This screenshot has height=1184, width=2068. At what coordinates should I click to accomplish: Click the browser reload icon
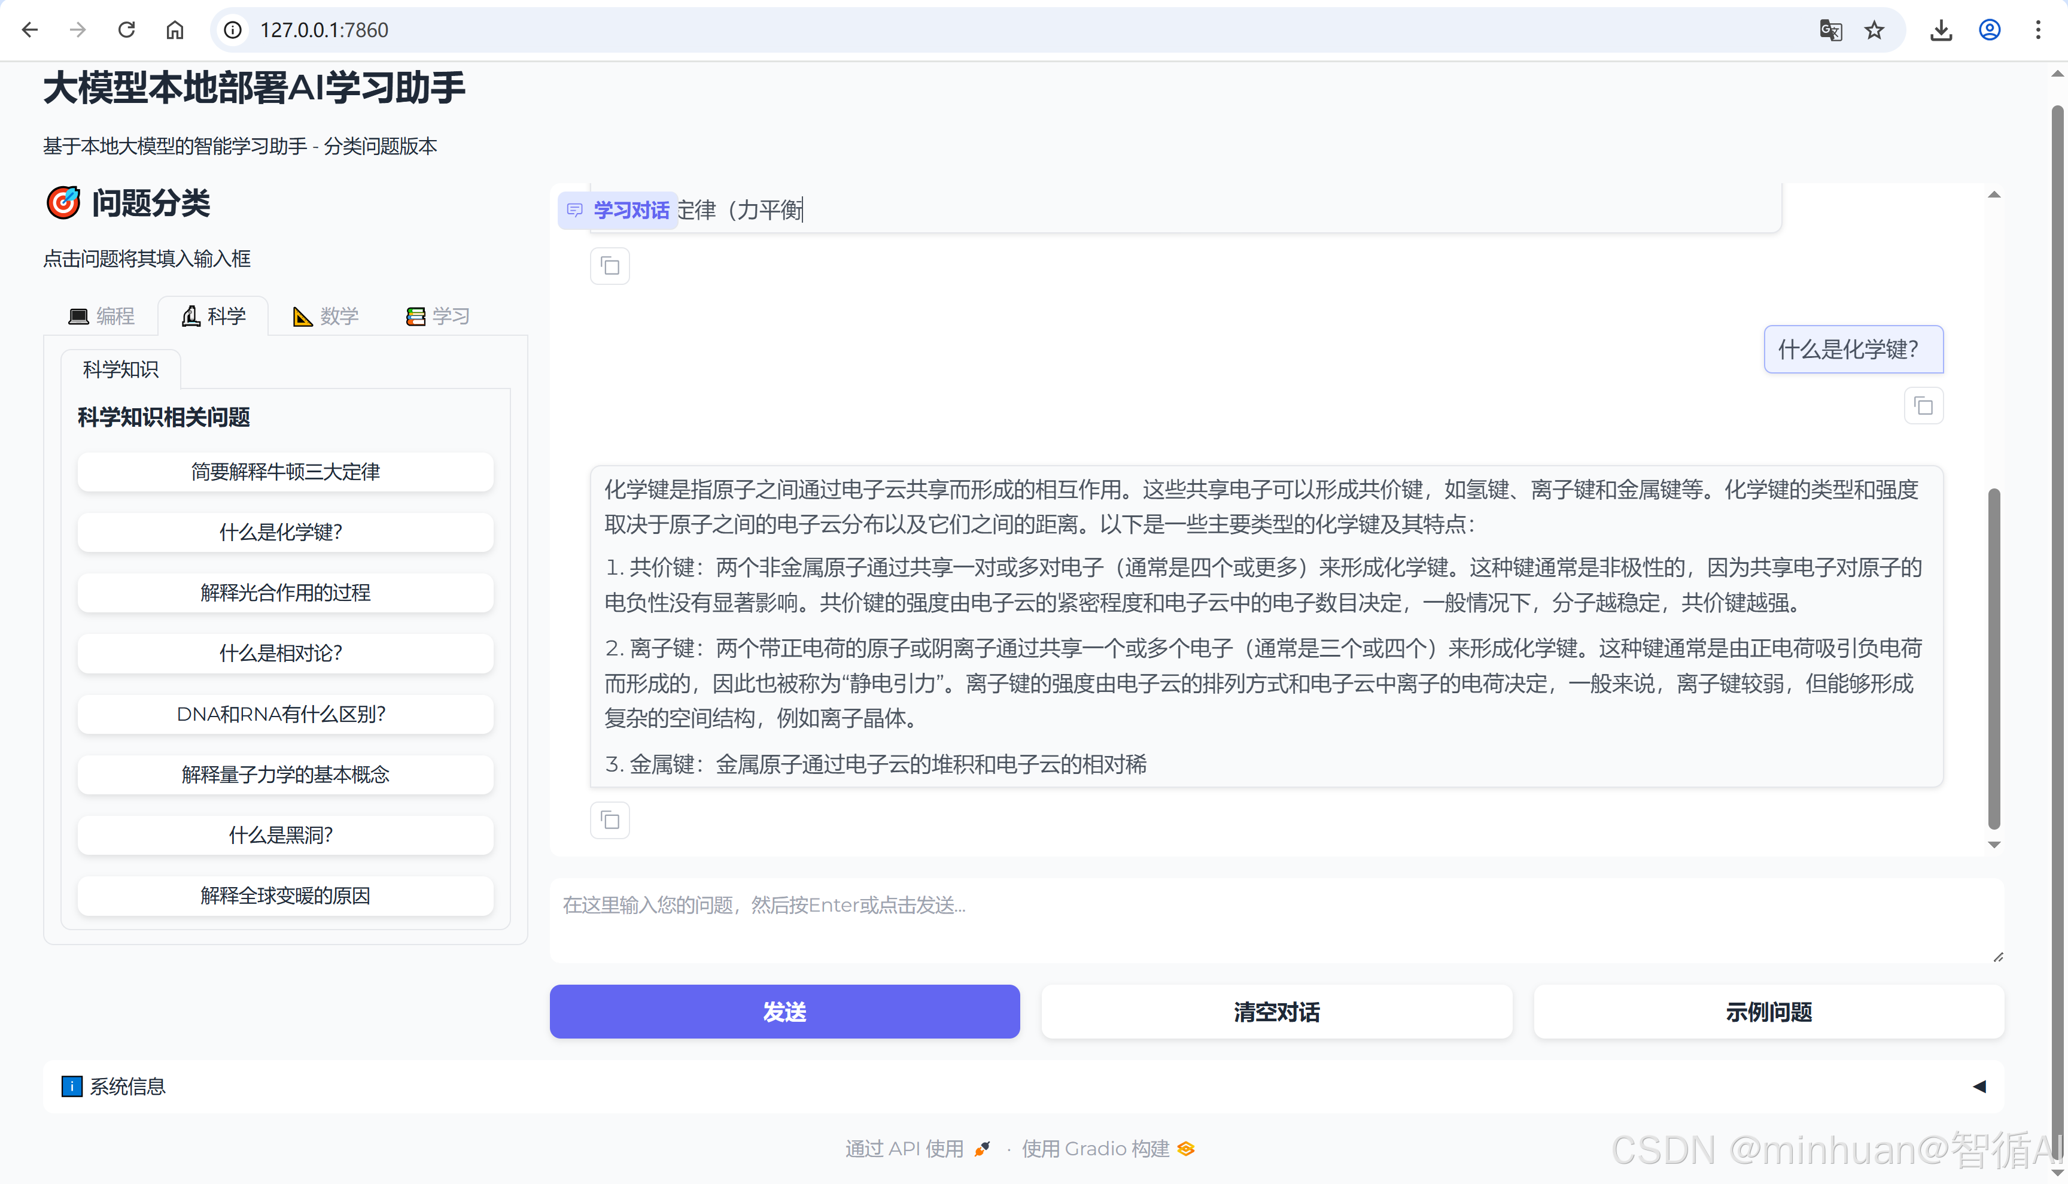[x=127, y=30]
